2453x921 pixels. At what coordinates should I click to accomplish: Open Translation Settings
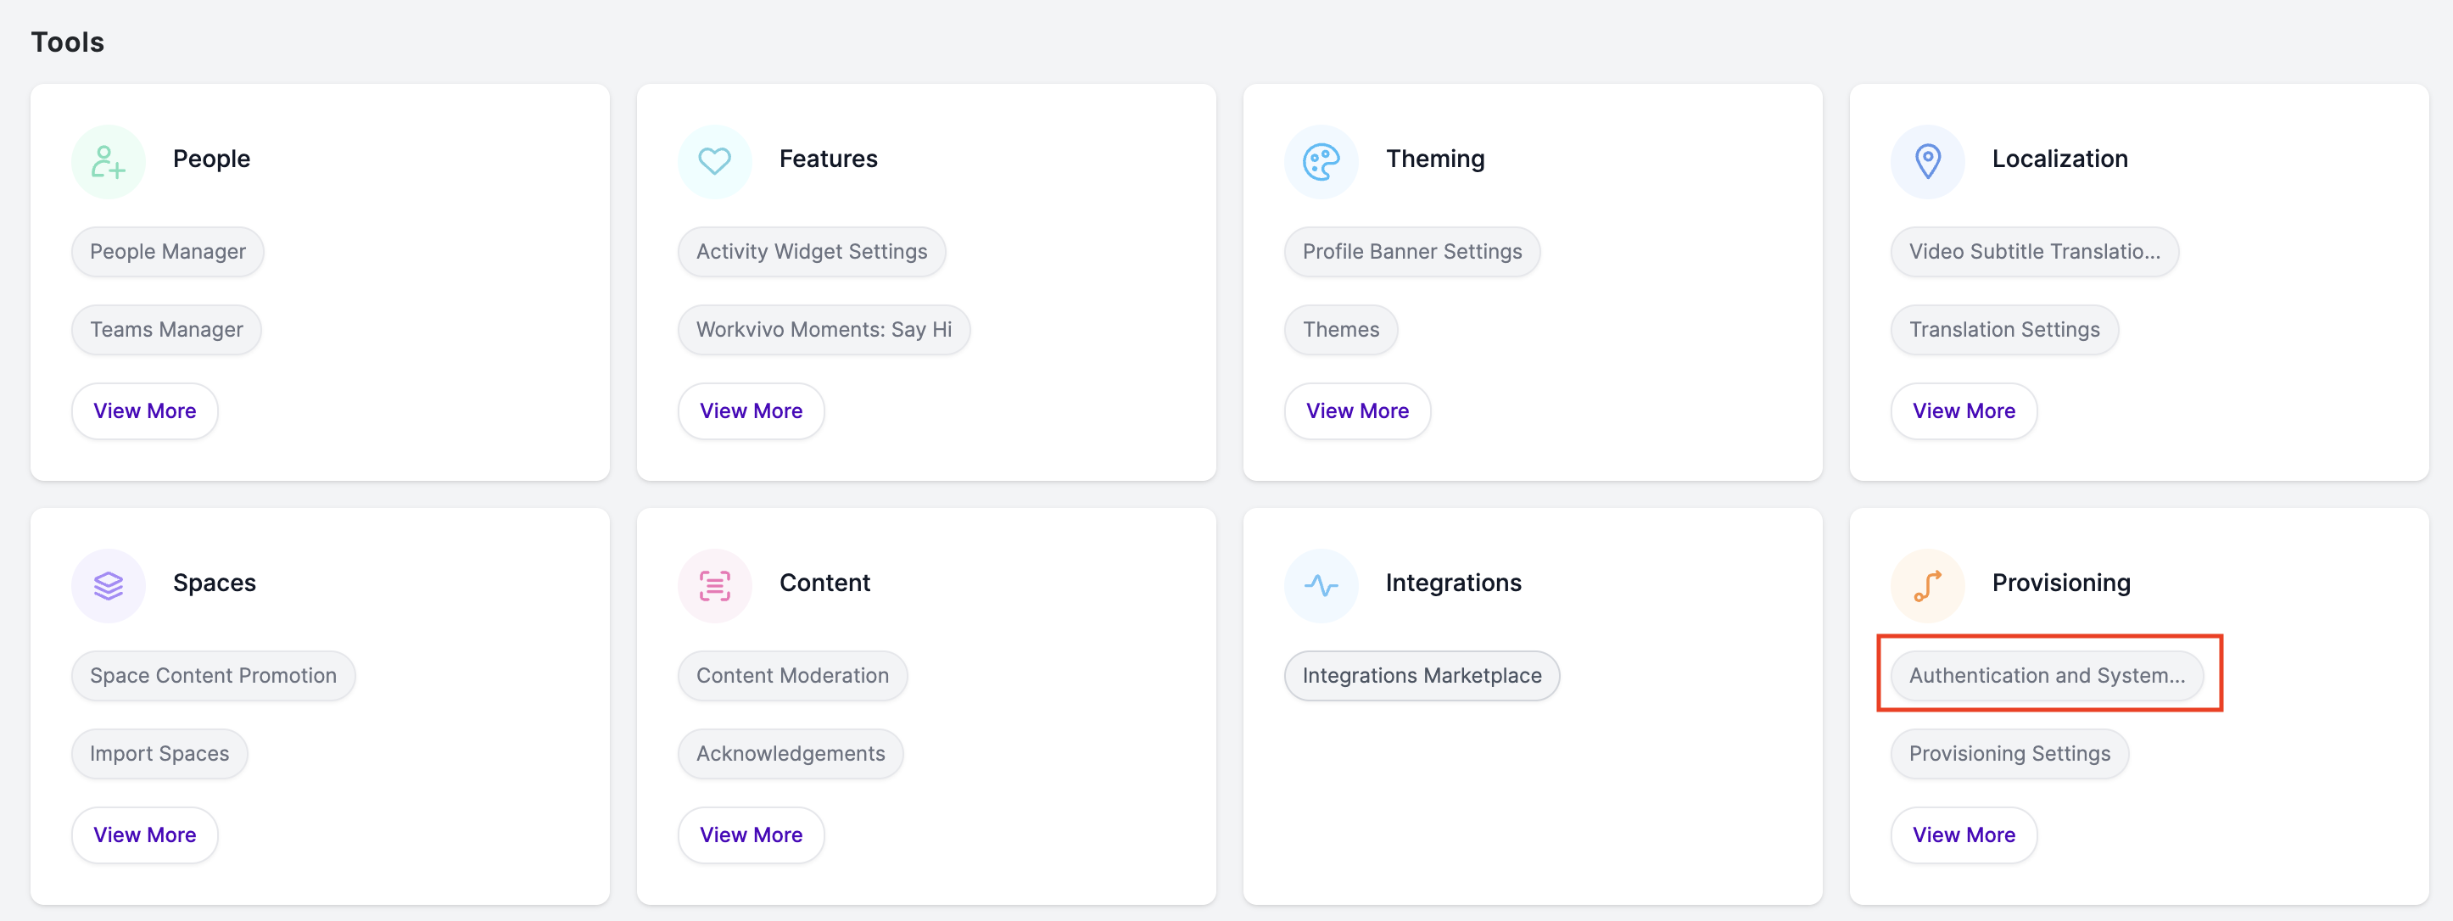coord(2004,330)
